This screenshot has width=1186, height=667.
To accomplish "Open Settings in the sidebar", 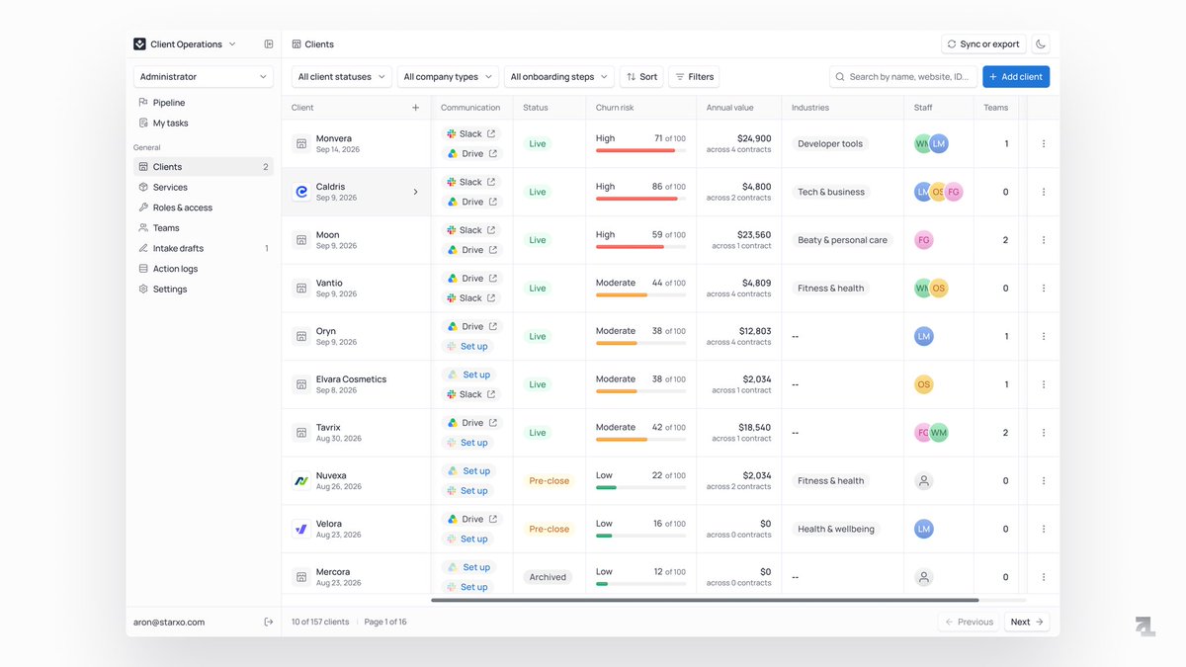I will (x=204, y=290).
